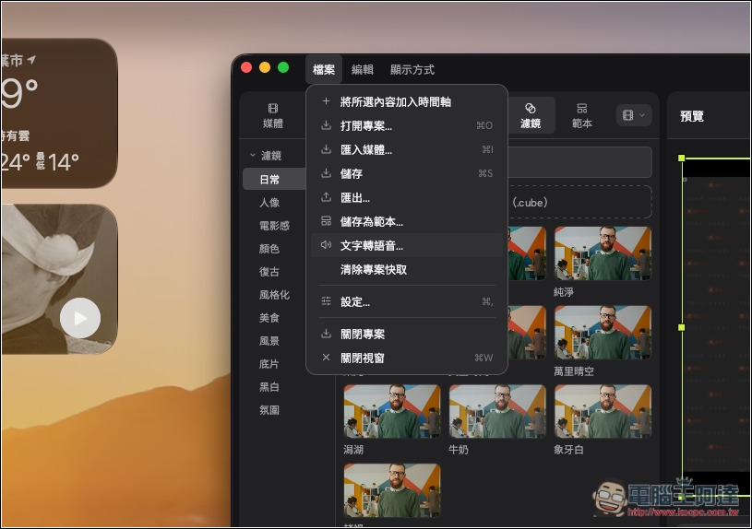Select the 風景 filter category

269,341
